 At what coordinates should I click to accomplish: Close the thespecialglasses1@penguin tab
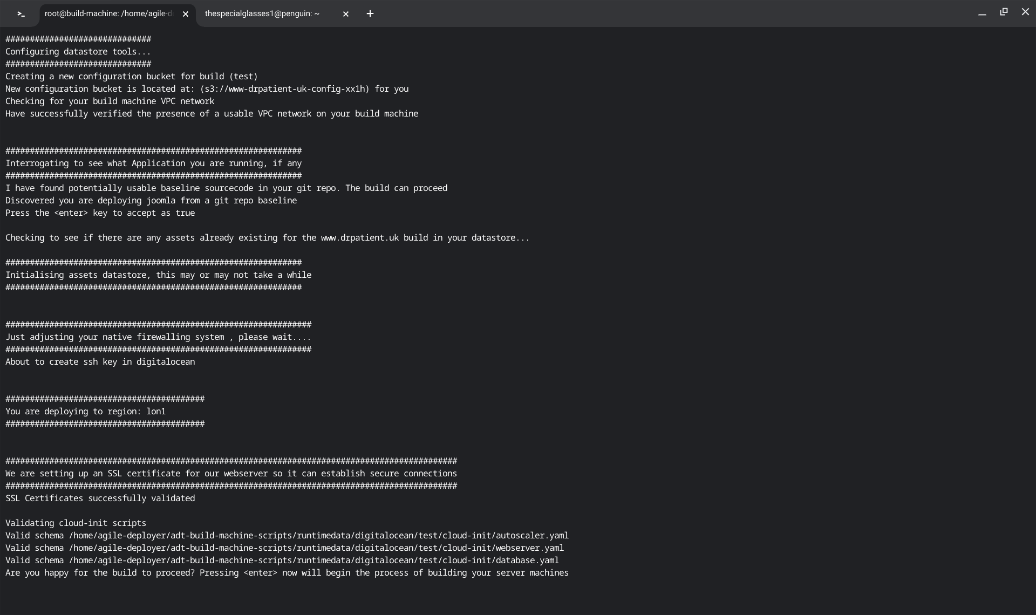(x=346, y=14)
